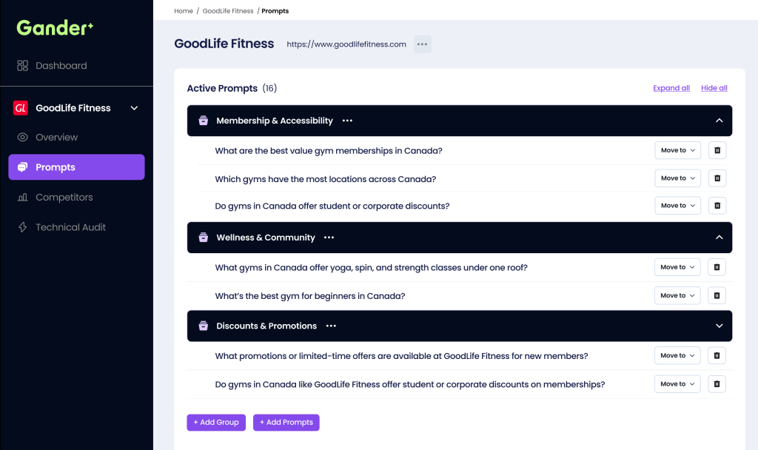Screen dimensions: 758x450
Task: Open Move to dropdown for student discounts prompt
Action: click(677, 206)
